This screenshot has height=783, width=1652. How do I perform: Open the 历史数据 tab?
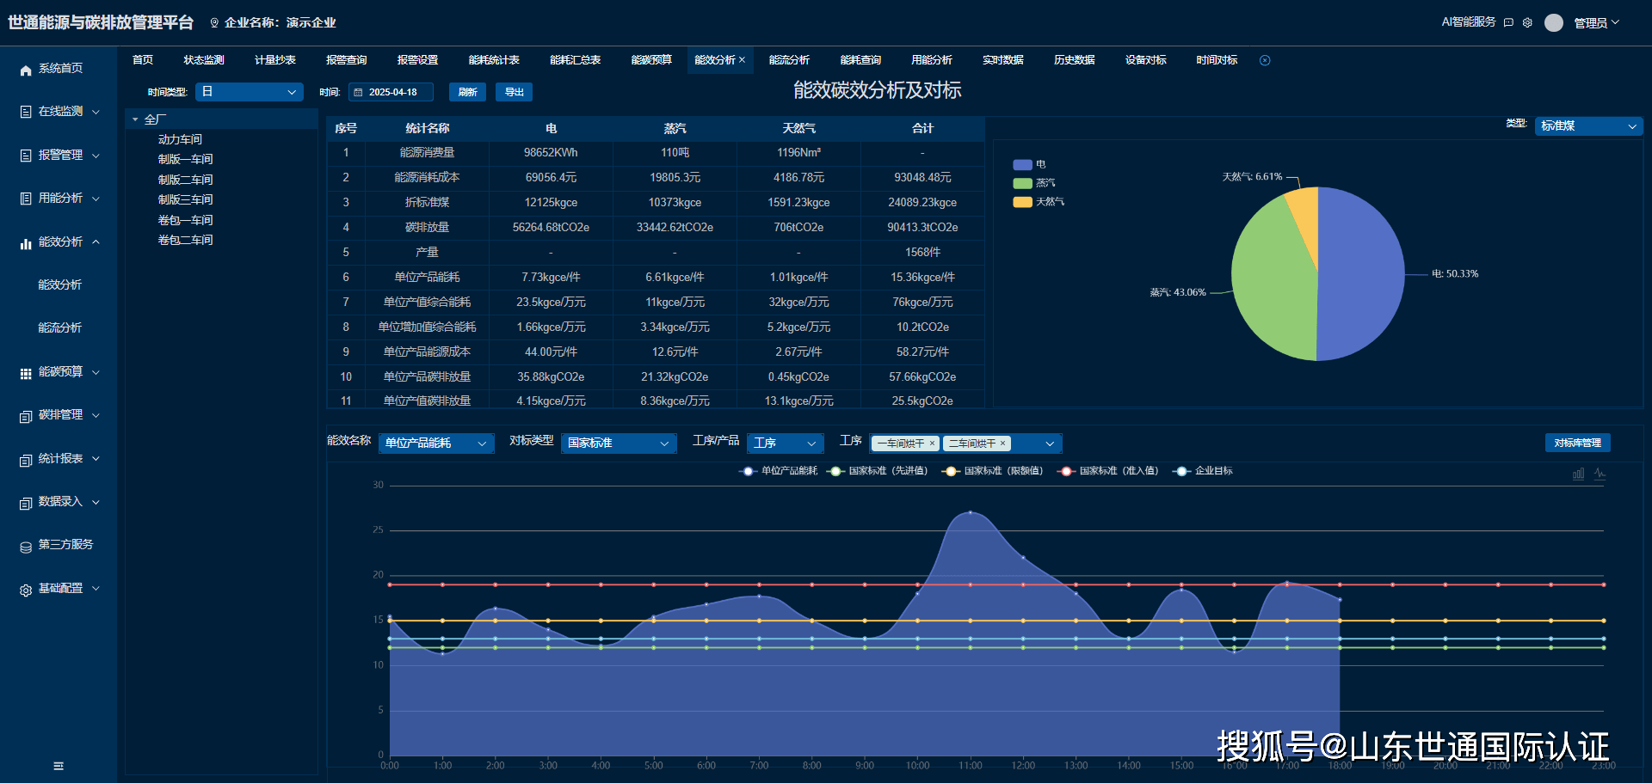tap(1074, 60)
